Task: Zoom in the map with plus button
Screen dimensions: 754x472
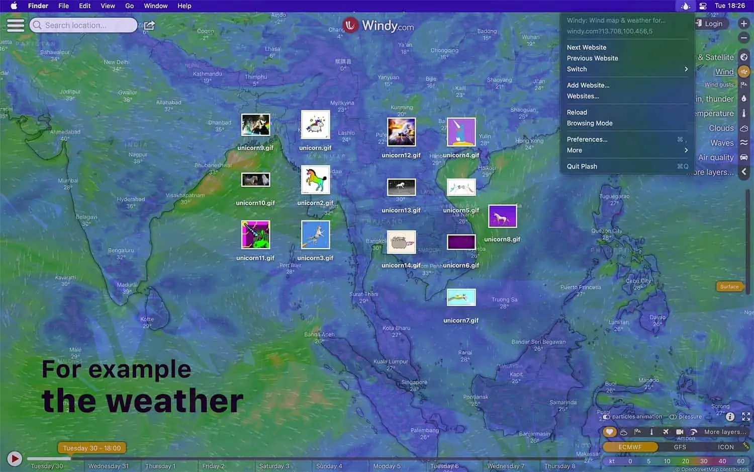Action: (744, 24)
